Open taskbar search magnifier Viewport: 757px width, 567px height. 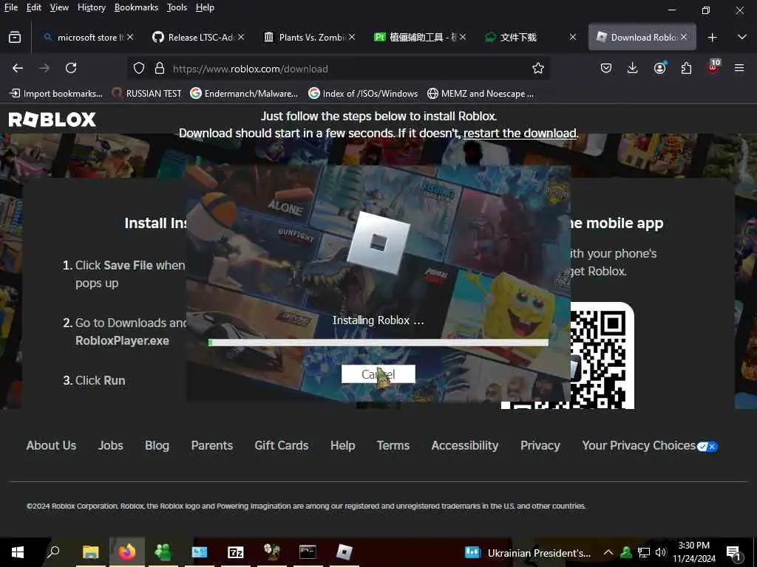(x=53, y=551)
